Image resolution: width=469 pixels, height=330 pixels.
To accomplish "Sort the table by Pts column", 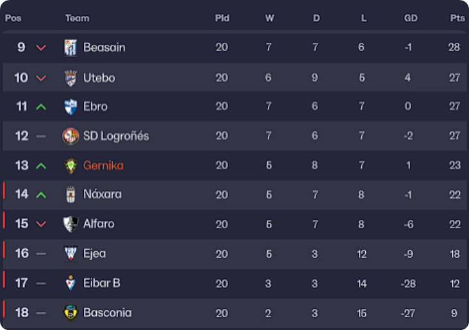I will [x=457, y=18].
